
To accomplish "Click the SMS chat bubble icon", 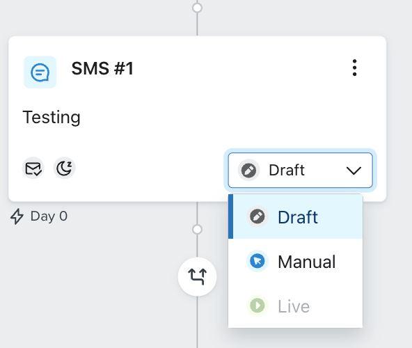I will point(40,72).
